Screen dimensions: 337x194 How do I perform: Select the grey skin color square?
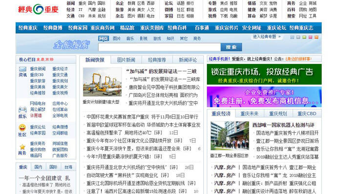coord(298,38)
